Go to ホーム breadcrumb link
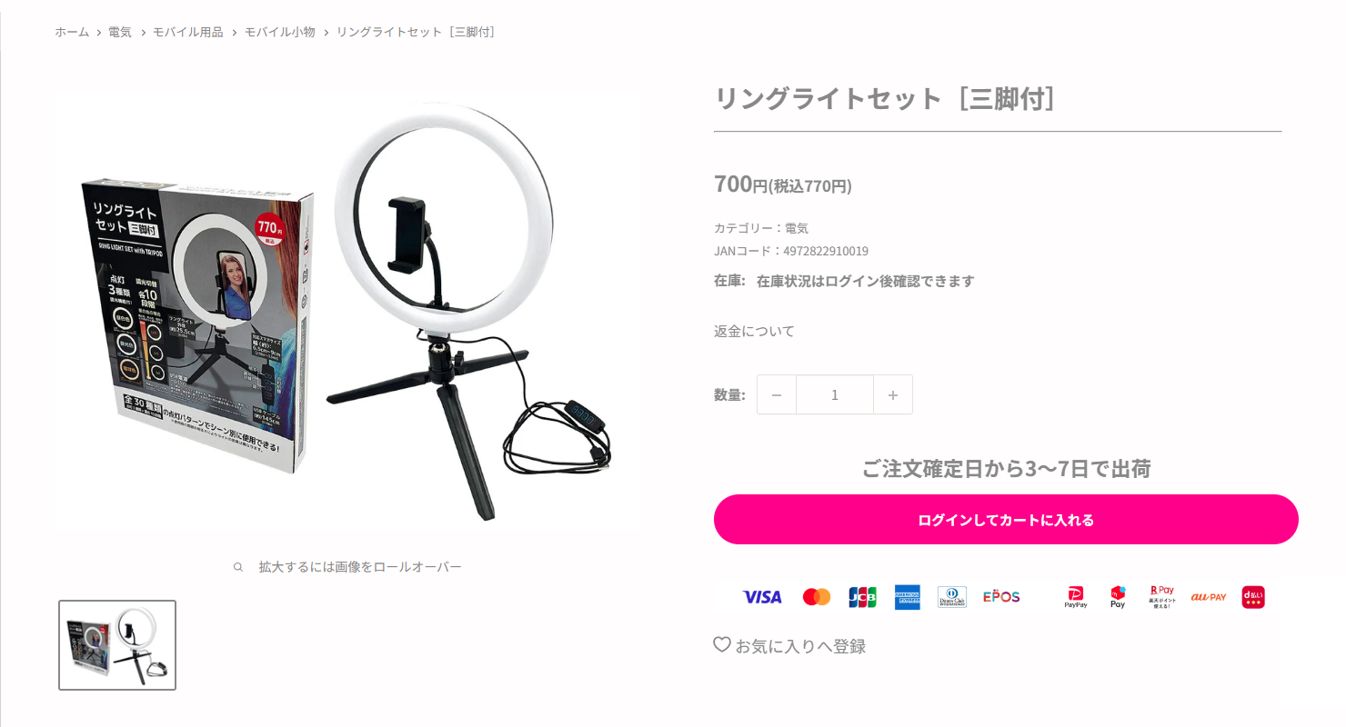Screen dimensions: 1346x727 (72, 32)
